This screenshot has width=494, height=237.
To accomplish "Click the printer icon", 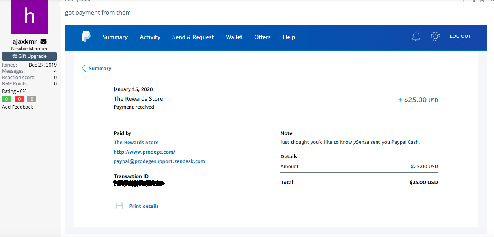I will point(119,206).
